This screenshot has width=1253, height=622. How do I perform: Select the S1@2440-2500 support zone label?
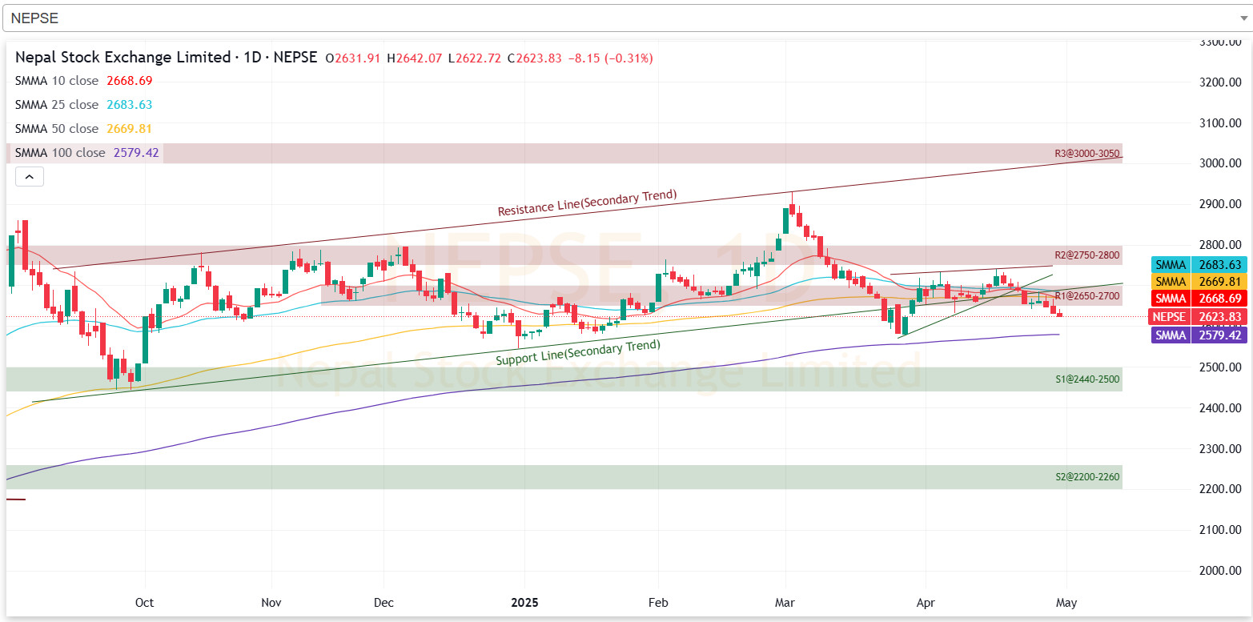1086,378
